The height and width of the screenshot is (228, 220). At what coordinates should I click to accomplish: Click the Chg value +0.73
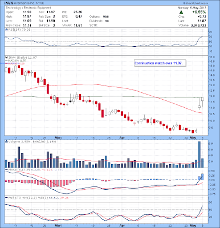[x=202, y=17]
